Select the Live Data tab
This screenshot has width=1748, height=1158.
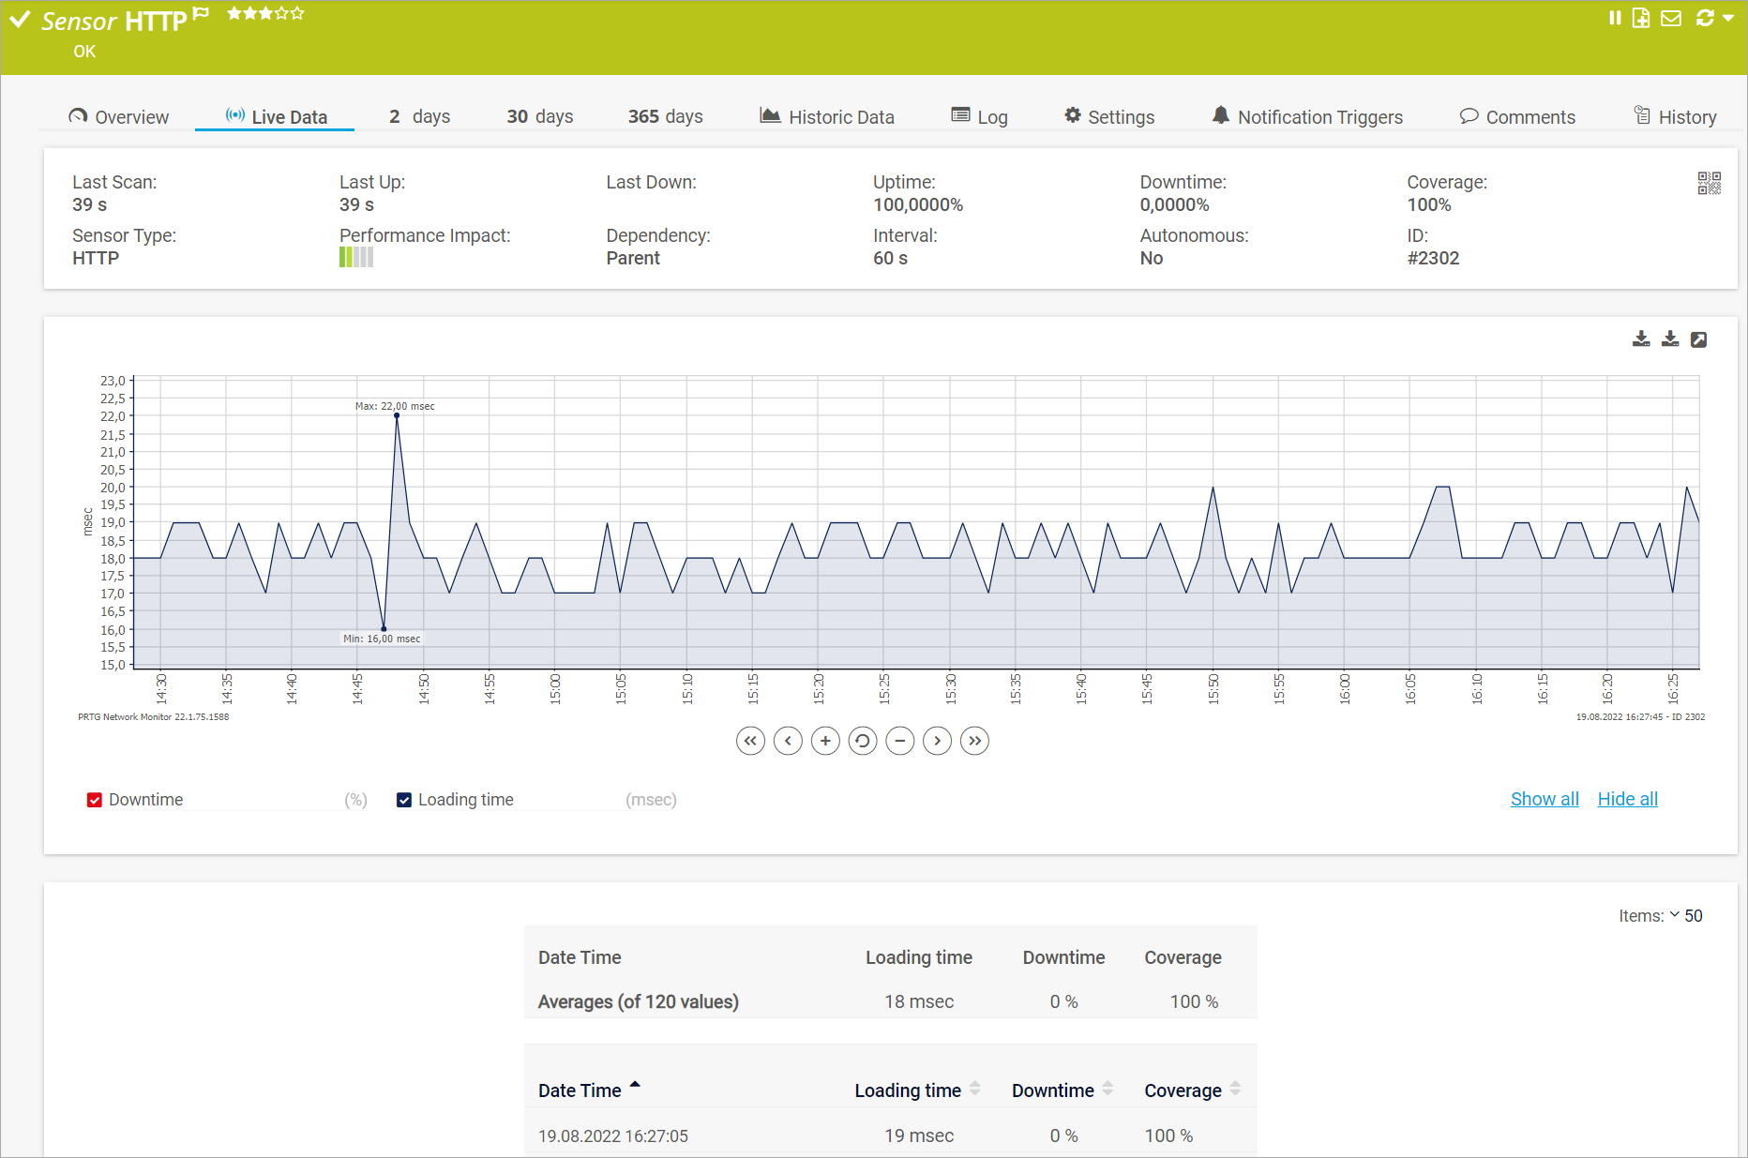[276, 116]
